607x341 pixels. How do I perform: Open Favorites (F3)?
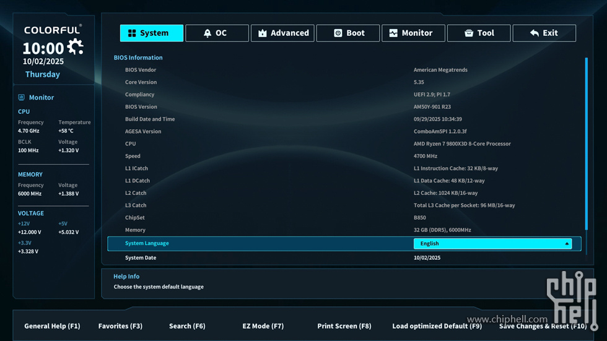tap(120, 326)
